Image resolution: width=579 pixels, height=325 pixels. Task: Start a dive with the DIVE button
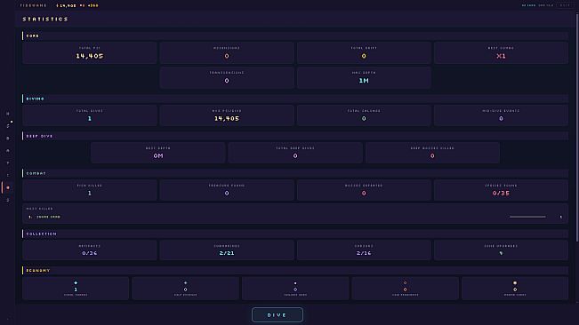point(277,315)
